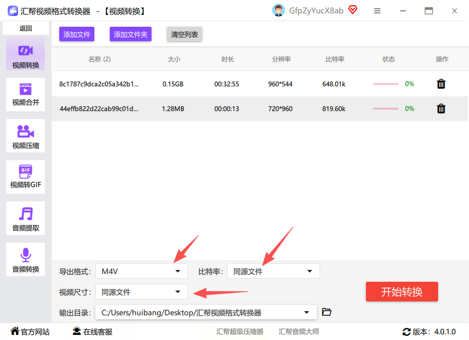Open the 视频合并 video merge tool

[x=25, y=94]
